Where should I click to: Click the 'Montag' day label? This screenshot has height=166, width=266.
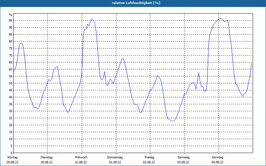(x=12, y=157)
